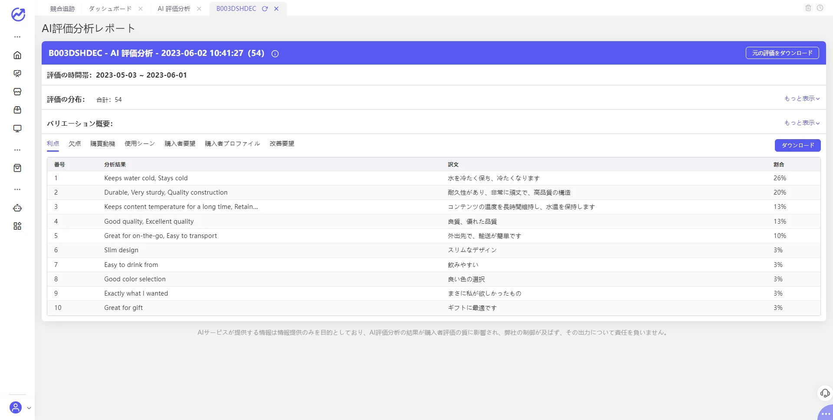The width and height of the screenshot is (833, 420).
Task: Click the trash icon at top right
Action: (x=808, y=8)
